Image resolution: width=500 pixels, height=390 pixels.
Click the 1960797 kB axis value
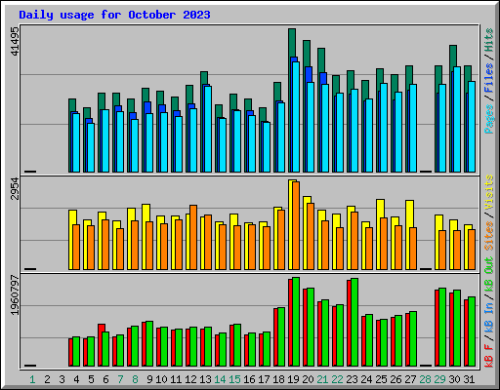click(15, 295)
